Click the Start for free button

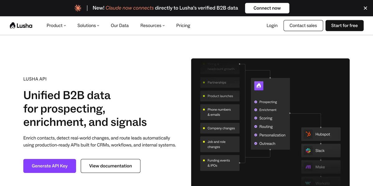(344, 25)
